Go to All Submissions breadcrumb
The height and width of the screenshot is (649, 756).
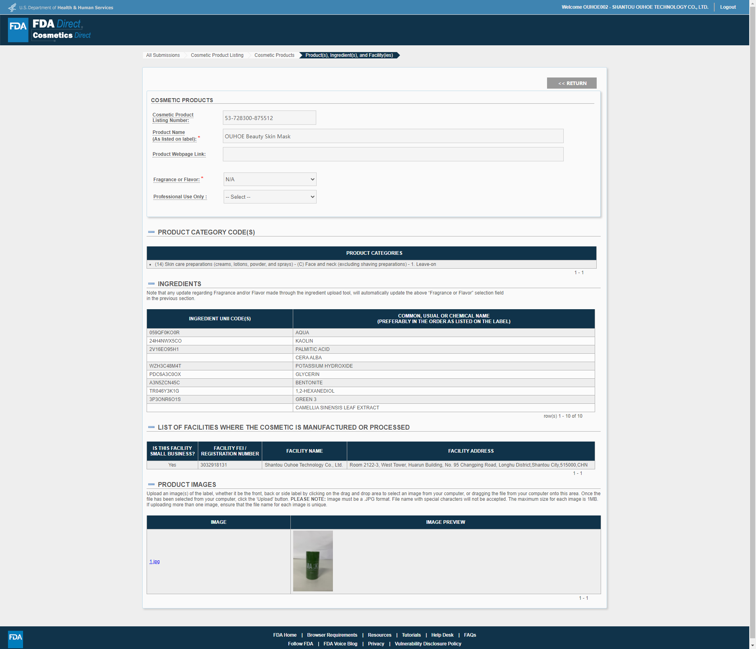point(163,55)
